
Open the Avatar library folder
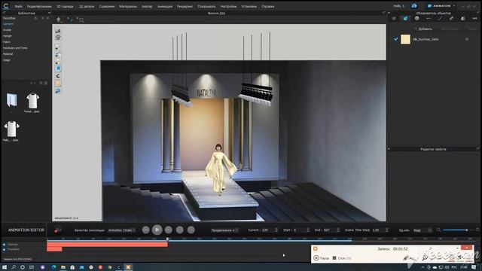pyautogui.click(x=7, y=30)
